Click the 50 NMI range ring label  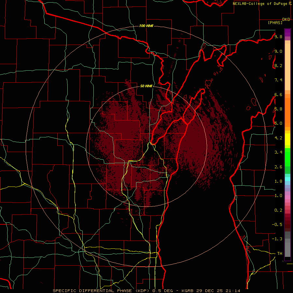point(146,86)
